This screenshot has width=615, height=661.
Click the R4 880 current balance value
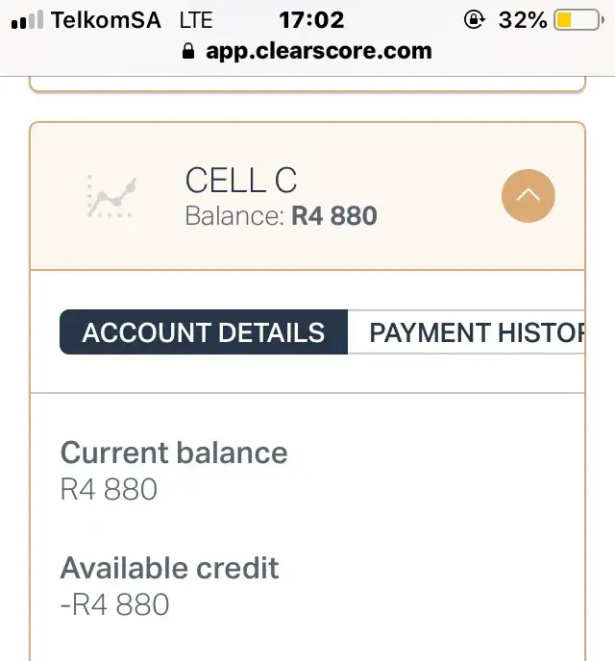[x=109, y=490]
